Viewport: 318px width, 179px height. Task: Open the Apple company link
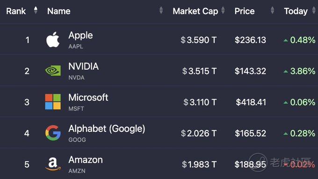pos(80,36)
